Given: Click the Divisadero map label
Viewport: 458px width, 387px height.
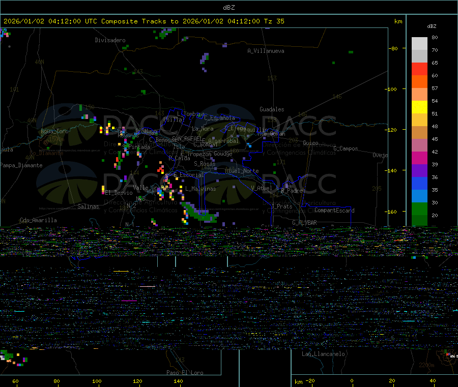Looking at the screenshot, I should pyautogui.click(x=110, y=40).
